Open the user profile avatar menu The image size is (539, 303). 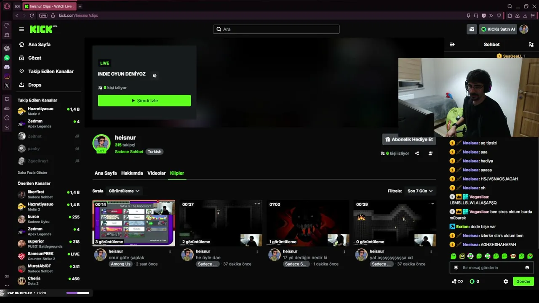[x=524, y=29]
